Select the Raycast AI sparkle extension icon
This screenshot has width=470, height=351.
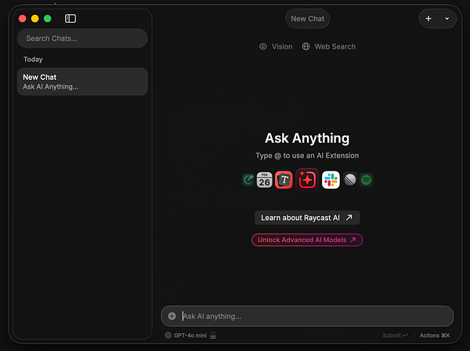[307, 179]
